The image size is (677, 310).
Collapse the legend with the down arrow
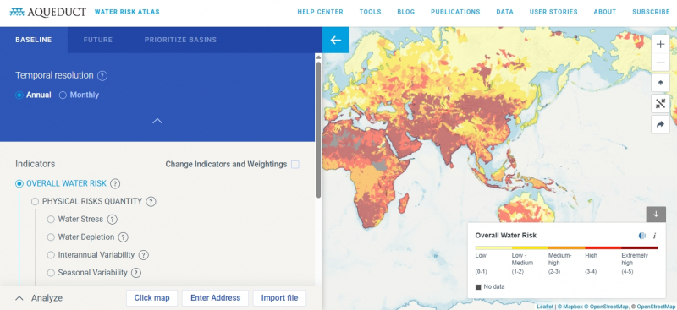point(656,214)
